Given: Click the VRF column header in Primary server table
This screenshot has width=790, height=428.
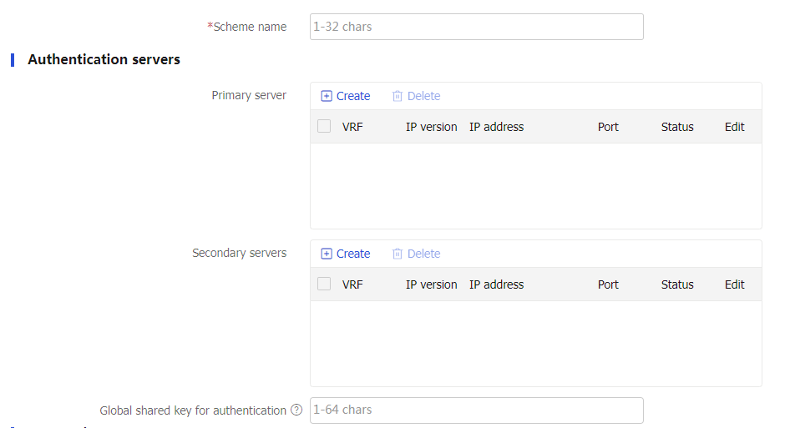Looking at the screenshot, I should 352,127.
